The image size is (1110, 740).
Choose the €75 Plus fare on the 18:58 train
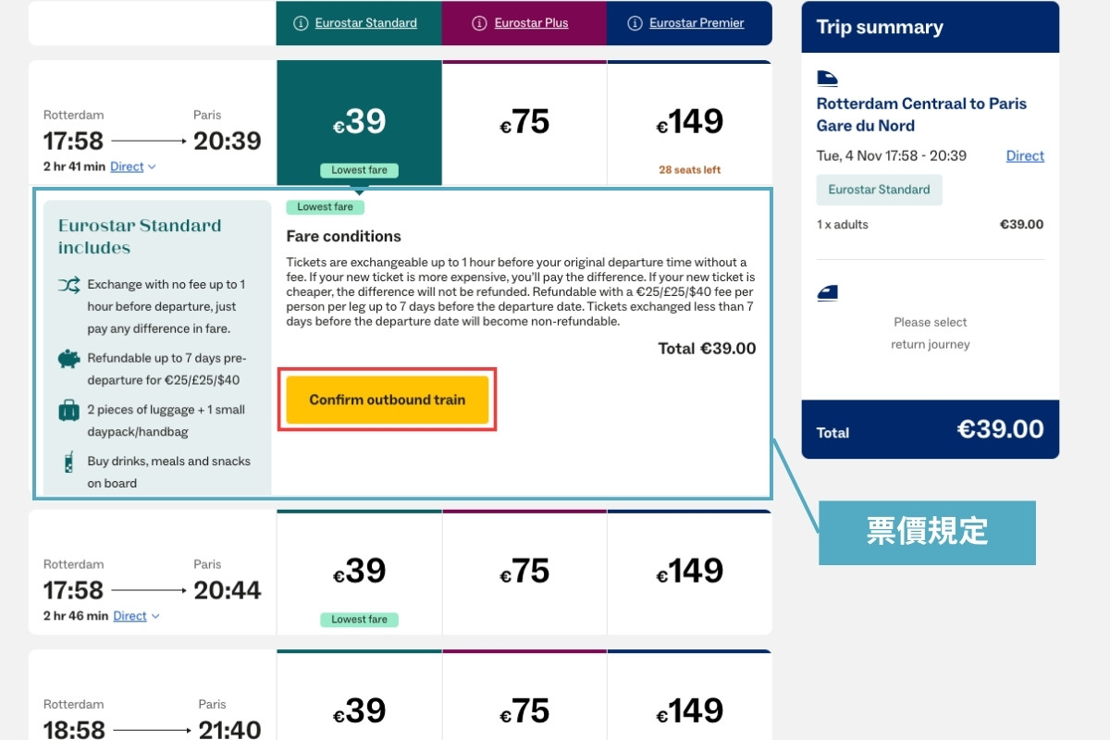point(524,710)
